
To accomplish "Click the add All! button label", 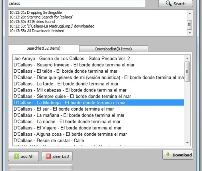I will (x=27, y=156).
